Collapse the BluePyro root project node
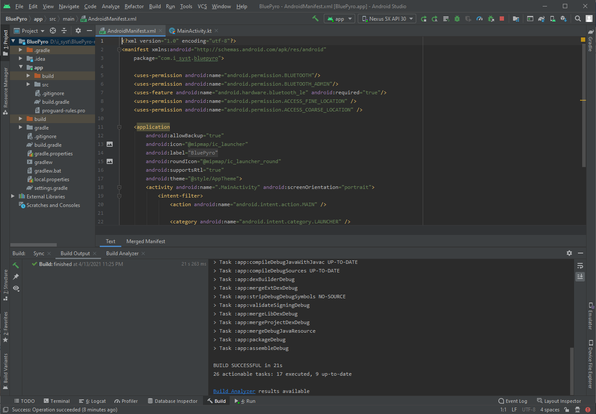Viewport: 596px width, 414px height. (13, 41)
